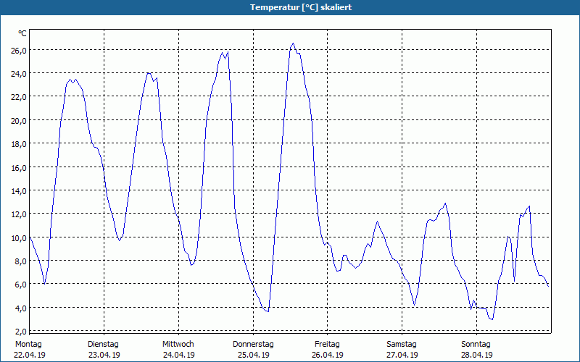580x362 pixels.
Task: Select the Mittwoch day label
Action: point(178,345)
